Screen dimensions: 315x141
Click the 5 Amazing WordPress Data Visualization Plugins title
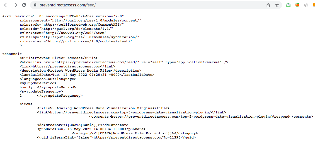pyautogui.click(x=103, y=108)
